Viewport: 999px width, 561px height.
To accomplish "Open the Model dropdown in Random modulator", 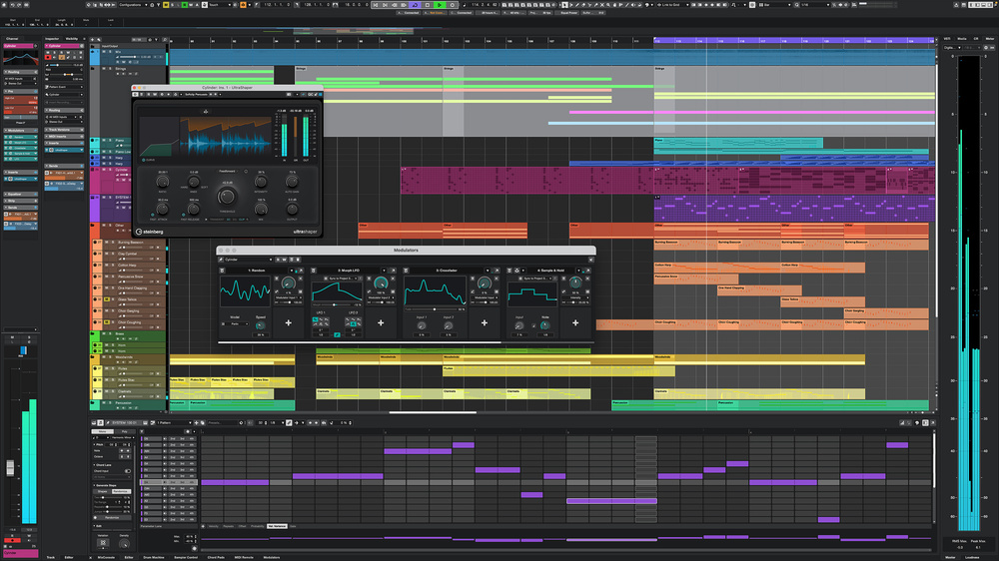I will (x=237, y=323).
